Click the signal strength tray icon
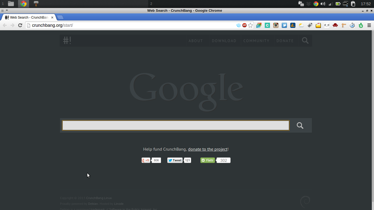 pos(330,4)
